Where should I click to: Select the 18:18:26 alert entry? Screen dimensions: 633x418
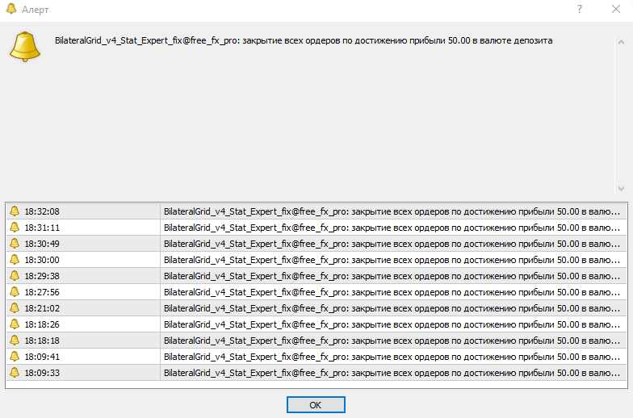click(316, 324)
